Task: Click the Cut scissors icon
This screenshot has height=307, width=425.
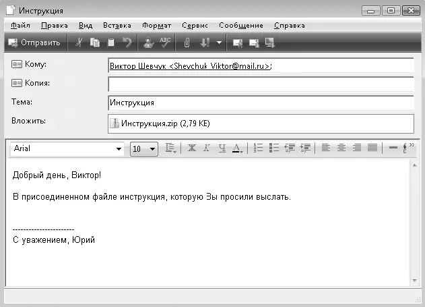Action: [79, 43]
